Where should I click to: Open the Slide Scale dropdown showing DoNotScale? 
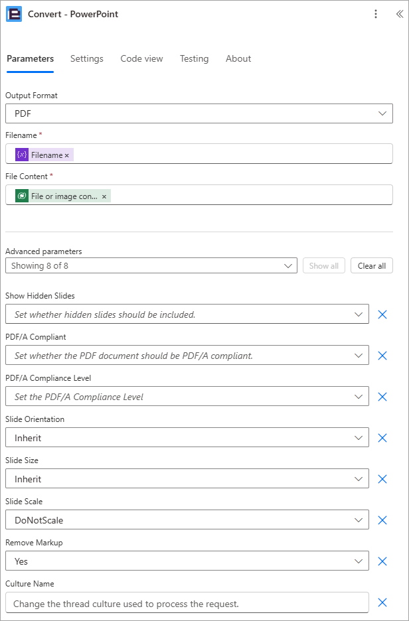tap(187, 520)
